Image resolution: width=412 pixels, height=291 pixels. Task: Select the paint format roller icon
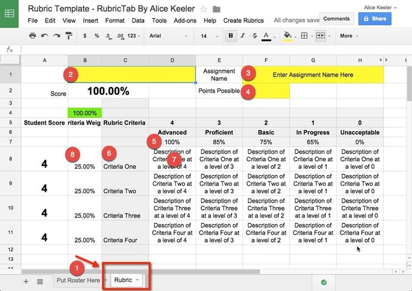69,36
